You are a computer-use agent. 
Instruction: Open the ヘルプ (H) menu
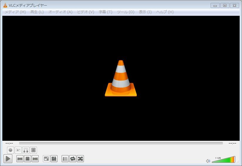pyautogui.click(x=165, y=12)
